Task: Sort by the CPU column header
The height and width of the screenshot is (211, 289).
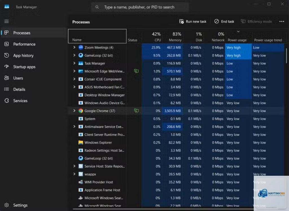Action: pyautogui.click(x=152, y=36)
